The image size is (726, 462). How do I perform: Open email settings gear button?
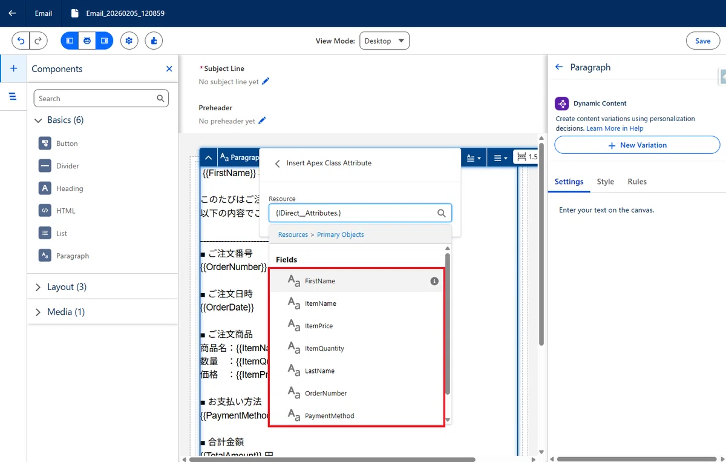pos(129,41)
